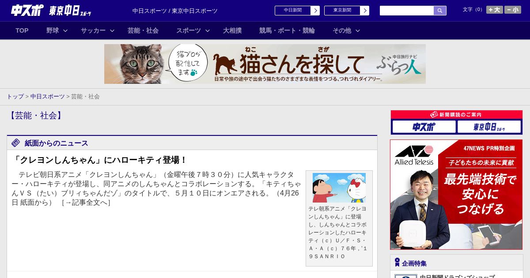The width and height of the screenshot is (530, 278).
Task: Click the 紙面からのニュース section icon
Action: point(16,143)
